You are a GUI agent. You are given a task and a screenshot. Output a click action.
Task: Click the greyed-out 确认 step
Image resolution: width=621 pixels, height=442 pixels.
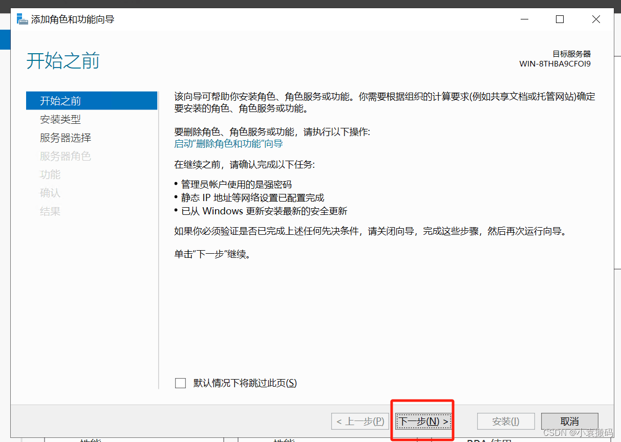pos(50,193)
